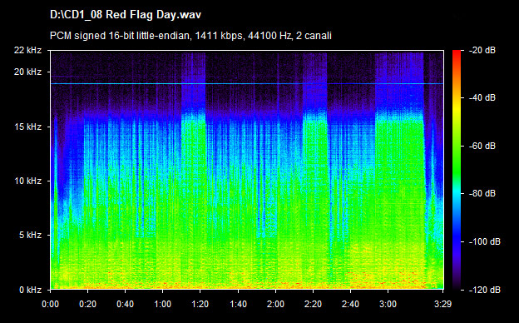Click the 0 kHz frequency axis label
The width and height of the screenshot is (519, 323).
point(30,290)
